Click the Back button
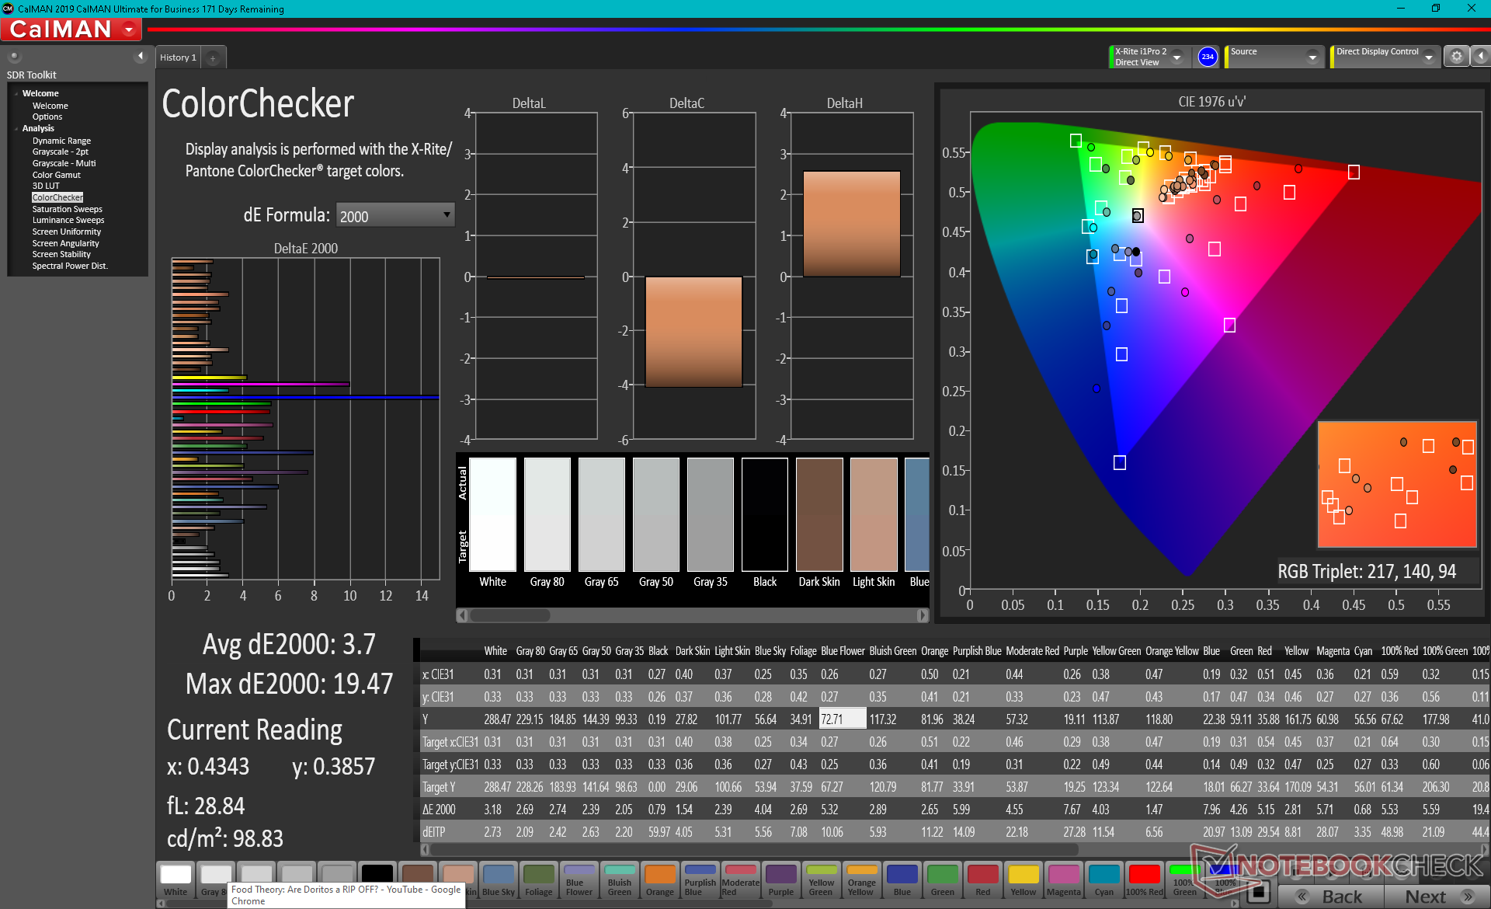Viewport: 1491px width, 909px height. click(x=1331, y=896)
